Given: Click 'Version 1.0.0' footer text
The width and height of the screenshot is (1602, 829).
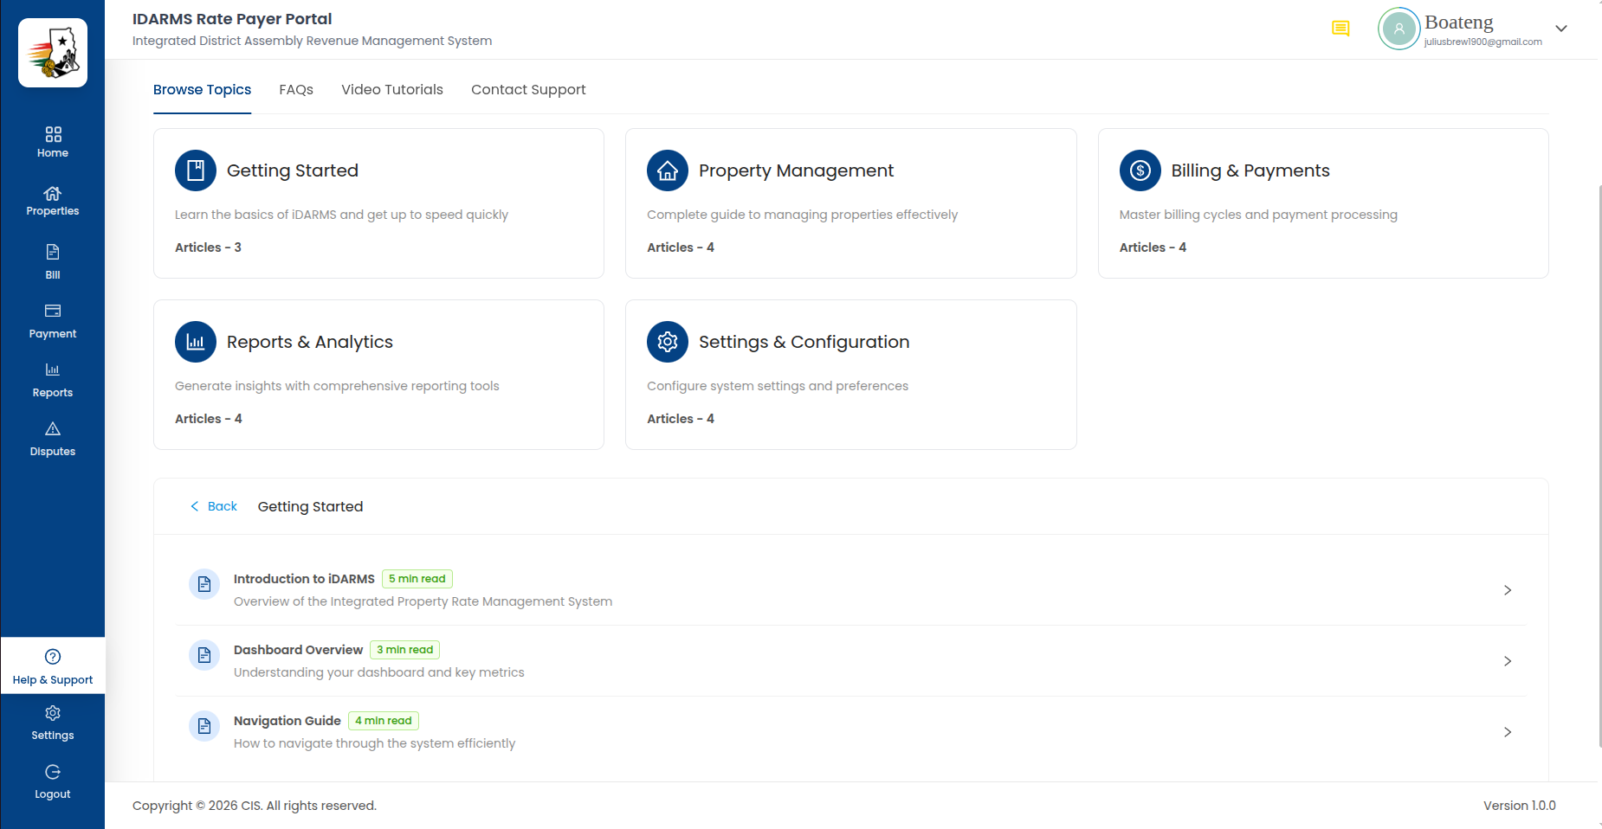Looking at the screenshot, I should (x=1520, y=806).
